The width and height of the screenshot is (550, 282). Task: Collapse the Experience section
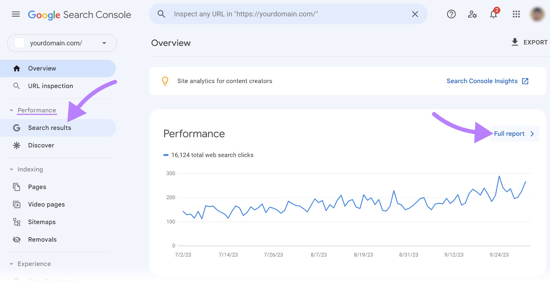[11, 264]
